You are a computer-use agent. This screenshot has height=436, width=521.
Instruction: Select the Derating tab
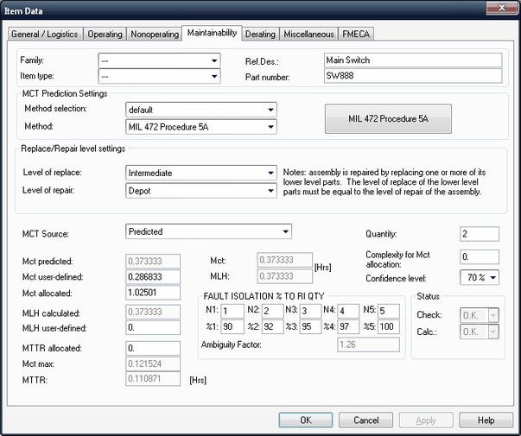tap(260, 34)
